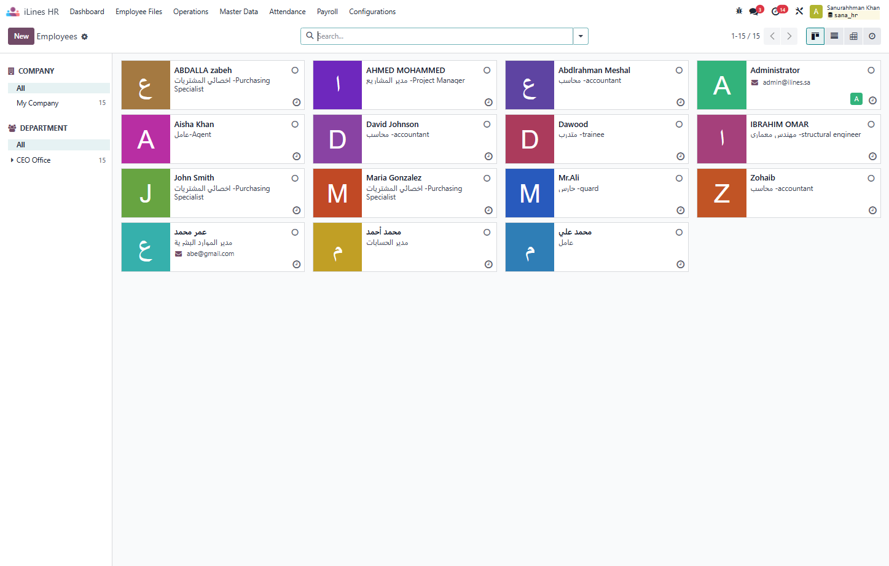Open activity clock on Maria Gonzalez card

tap(489, 211)
